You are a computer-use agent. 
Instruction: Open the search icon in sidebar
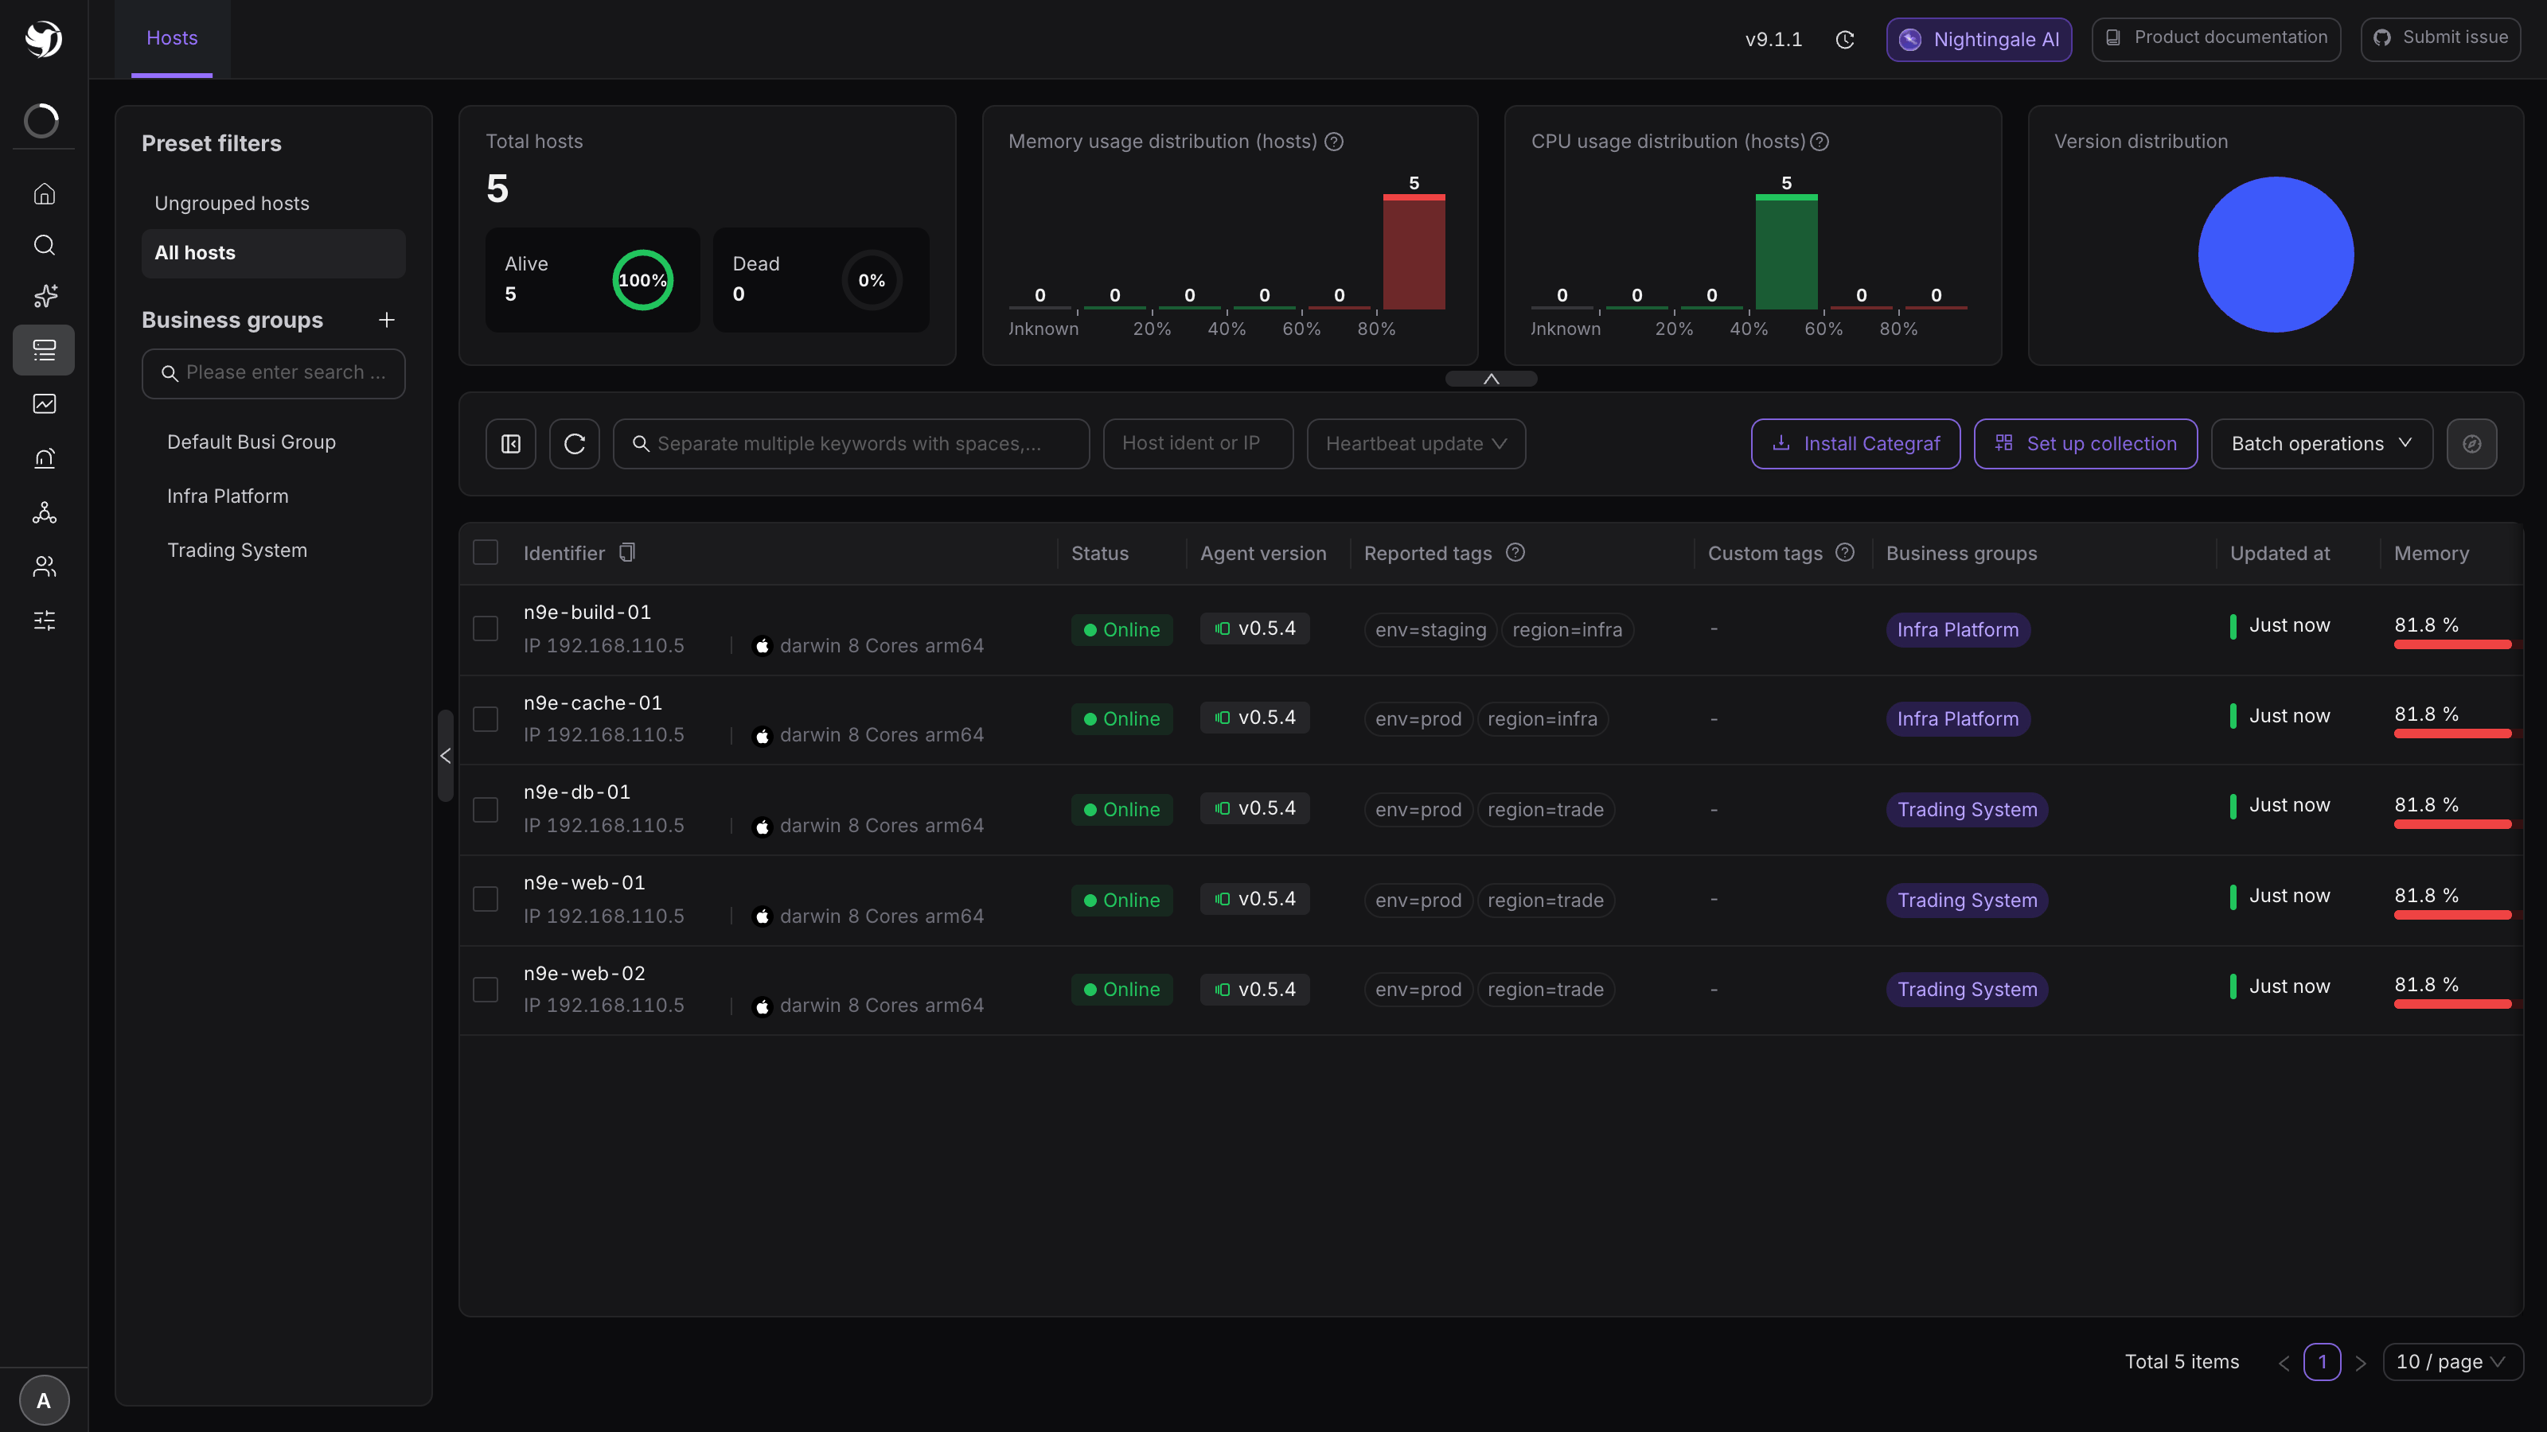(x=44, y=245)
